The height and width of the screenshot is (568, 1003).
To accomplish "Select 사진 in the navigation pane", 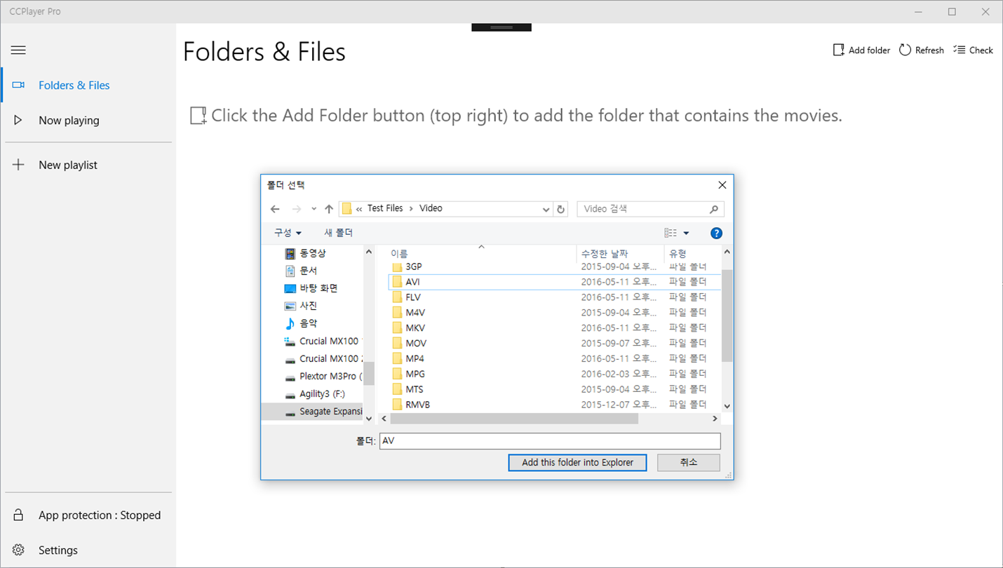I will [302, 306].
